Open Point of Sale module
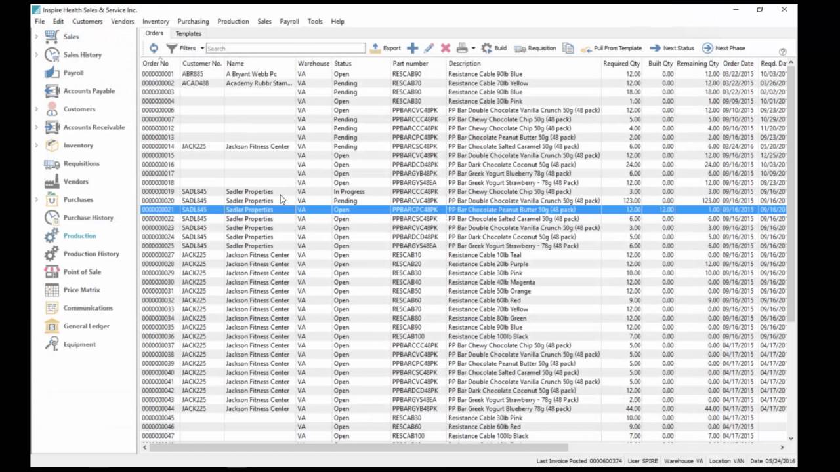The width and height of the screenshot is (840, 472). click(x=82, y=272)
